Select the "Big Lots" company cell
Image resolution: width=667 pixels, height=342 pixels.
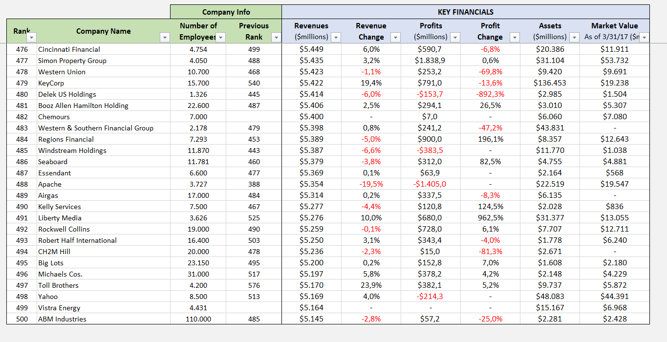pos(104,263)
